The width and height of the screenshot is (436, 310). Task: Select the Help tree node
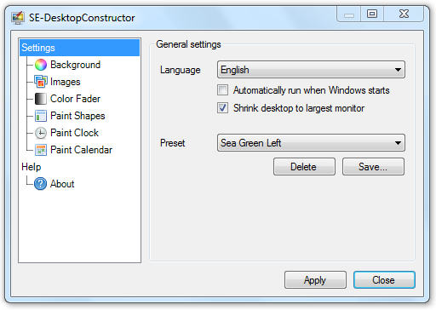[32, 167]
